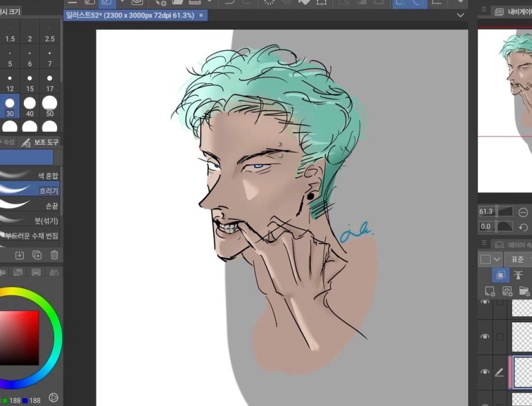This screenshot has width=532, height=406.
Task: Create a new raster layer
Action: coord(488,291)
